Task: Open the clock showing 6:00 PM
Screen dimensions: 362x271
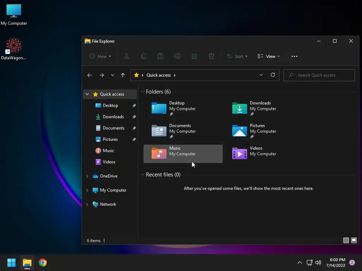Action: pos(336,263)
